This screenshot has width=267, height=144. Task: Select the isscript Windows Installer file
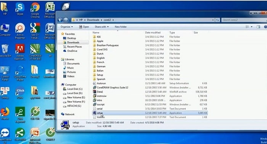[x=99, y=104]
